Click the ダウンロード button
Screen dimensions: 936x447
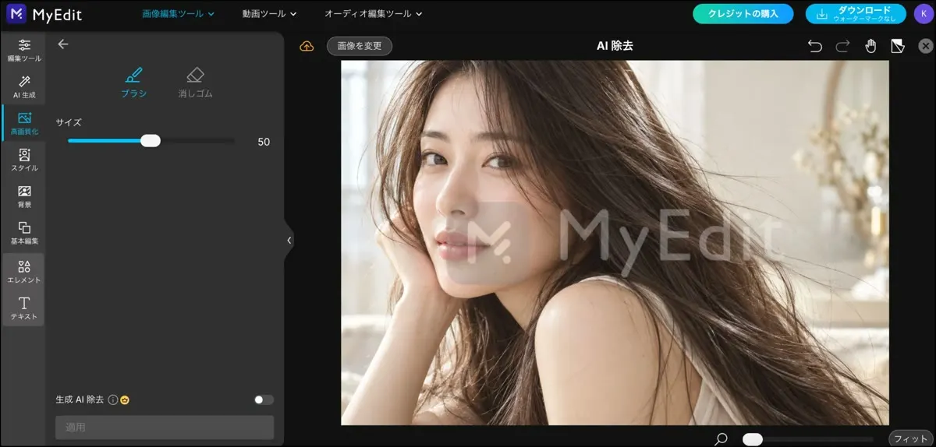tap(856, 14)
